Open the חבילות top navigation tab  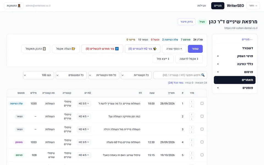pos(202,6)
